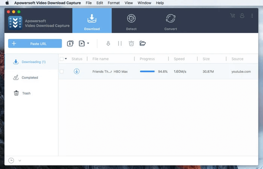Expand the video format dropdown arrow
Image resolution: width=263 pixels, height=169 pixels.
(x=88, y=44)
